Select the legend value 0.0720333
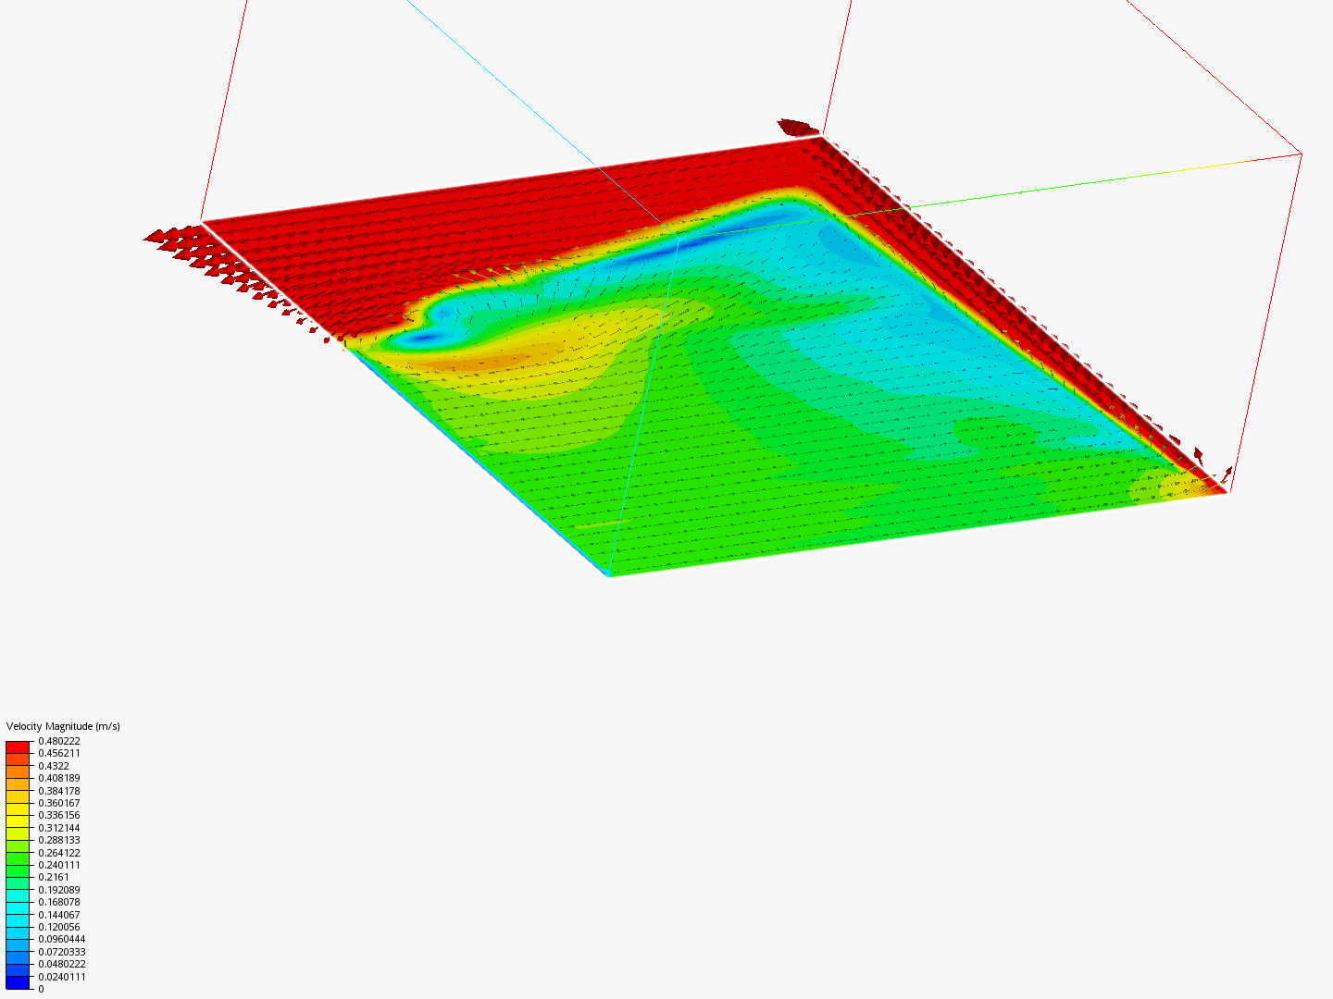This screenshot has width=1333, height=999. pyautogui.click(x=62, y=952)
